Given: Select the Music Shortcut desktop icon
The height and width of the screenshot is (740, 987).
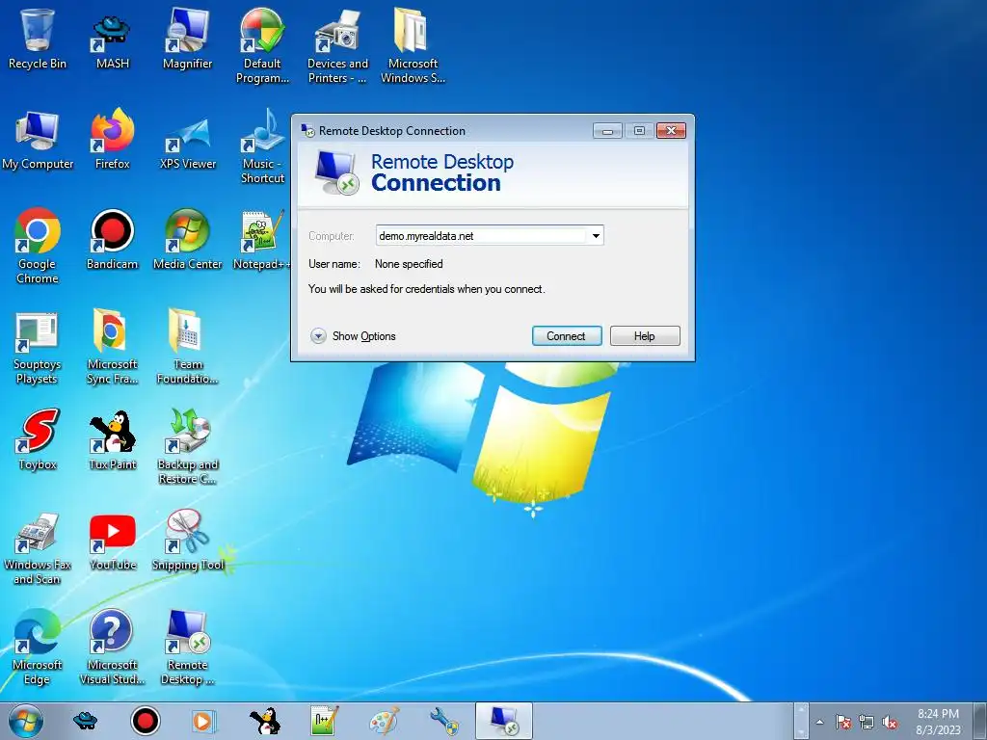Looking at the screenshot, I should [262, 146].
